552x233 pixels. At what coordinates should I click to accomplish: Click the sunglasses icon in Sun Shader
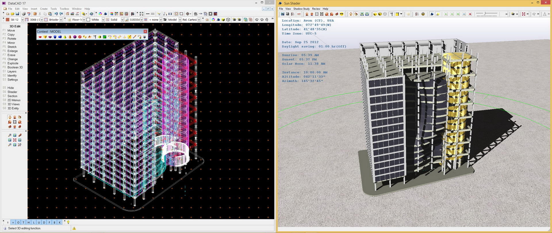click(x=342, y=14)
